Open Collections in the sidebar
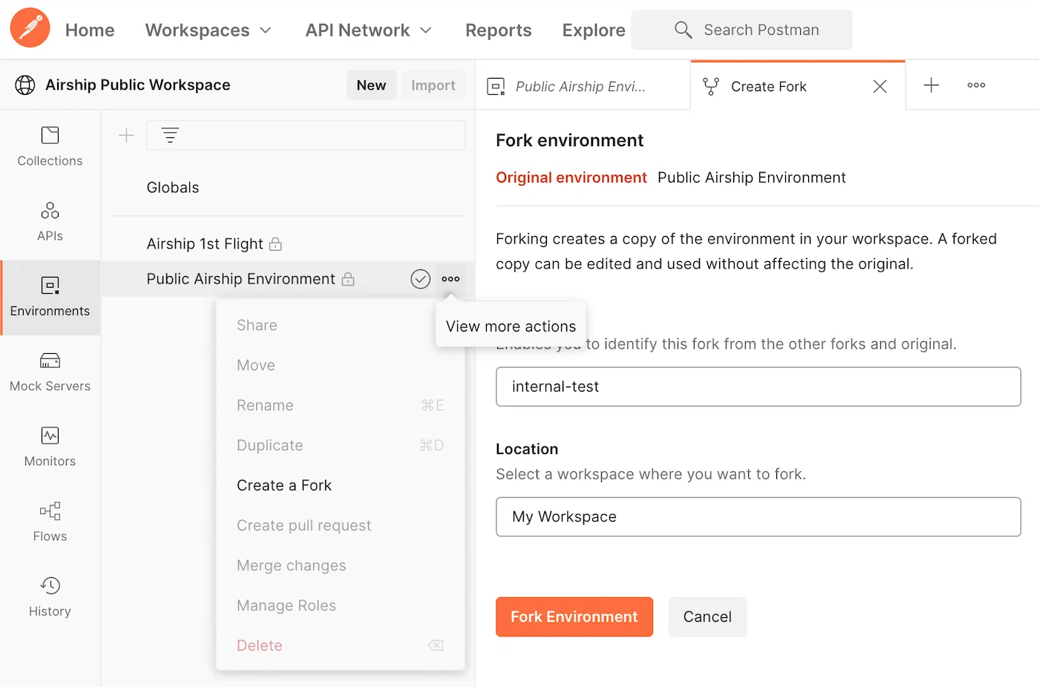Viewport: 1039px width, 687px height. click(x=50, y=146)
